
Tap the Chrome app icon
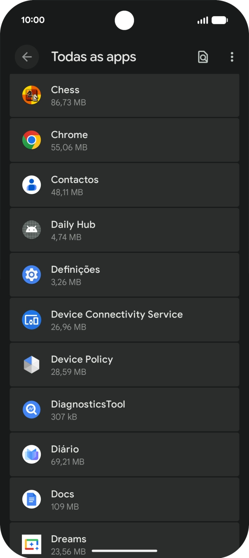point(31,140)
